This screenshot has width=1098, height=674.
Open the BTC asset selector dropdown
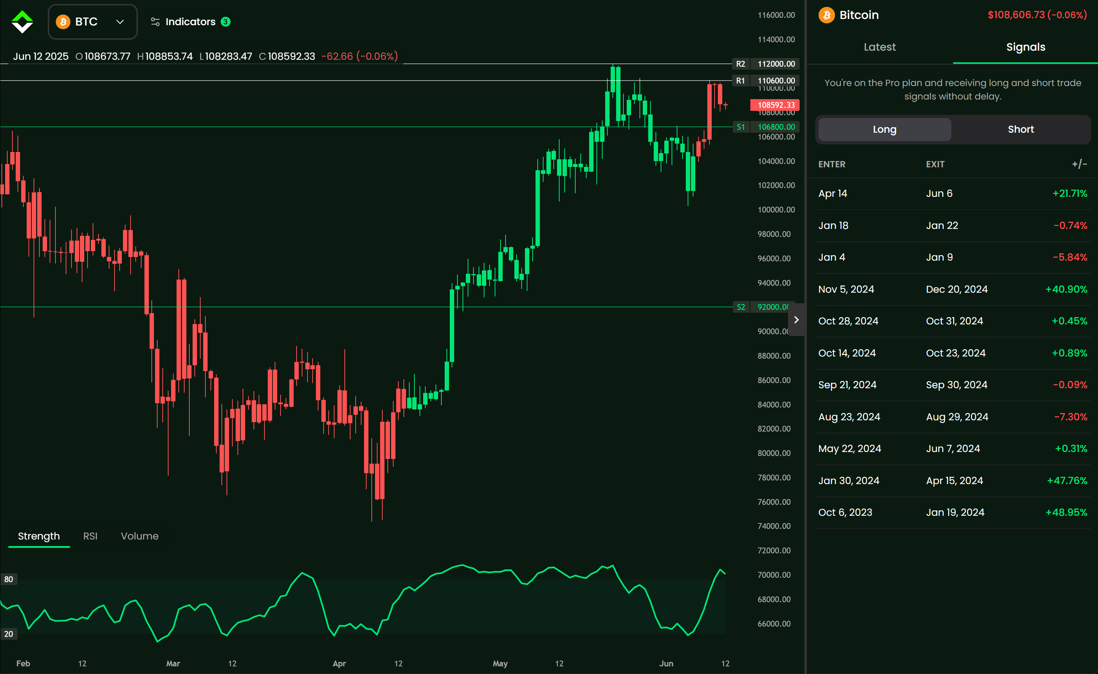coord(93,22)
